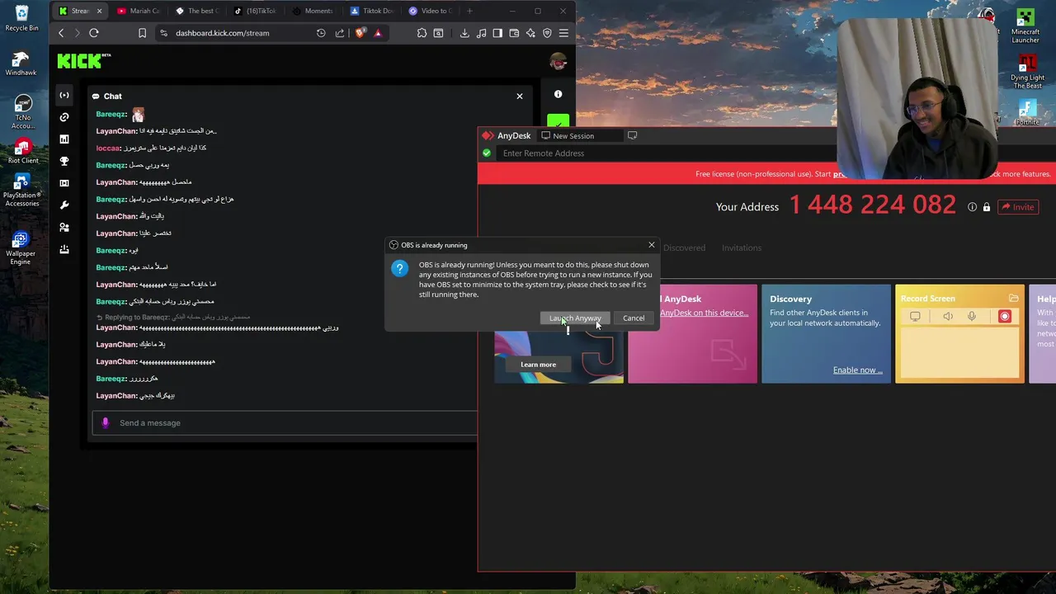Screen dimensions: 1056x594
Task: Click Launch Anyway in OBS dialog
Action: click(x=575, y=318)
